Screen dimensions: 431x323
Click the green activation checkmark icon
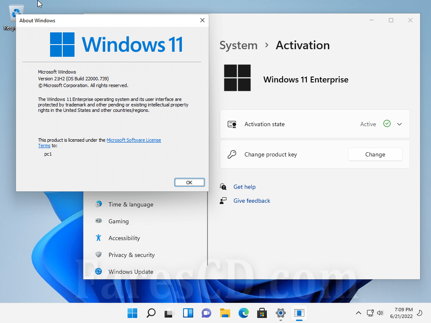[387, 124]
